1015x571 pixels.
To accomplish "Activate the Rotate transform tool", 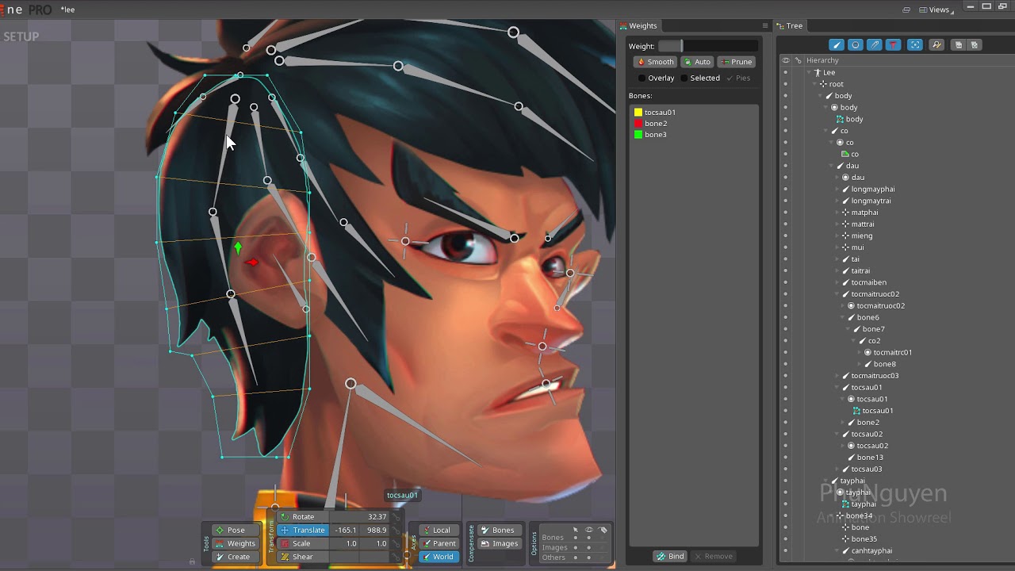I will tap(301, 516).
